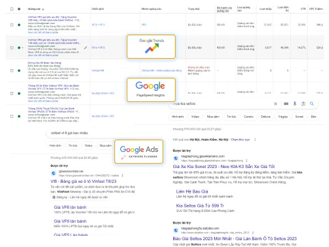The width and height of the screenshot is (329, 247).
Task: Click green status dot of VinFast VF9 ad row
Action: pos(19,25)
